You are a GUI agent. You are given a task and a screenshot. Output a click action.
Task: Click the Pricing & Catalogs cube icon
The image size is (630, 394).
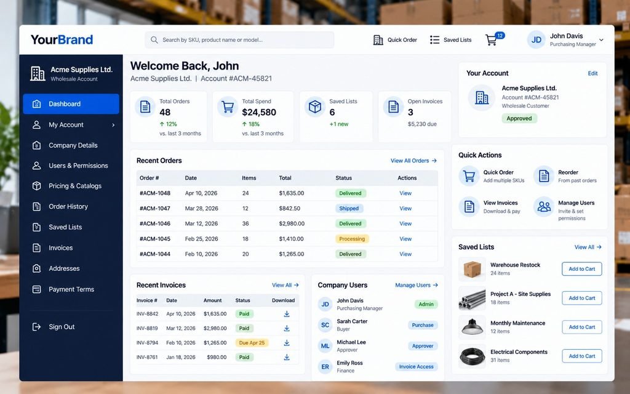coord(36,186)
